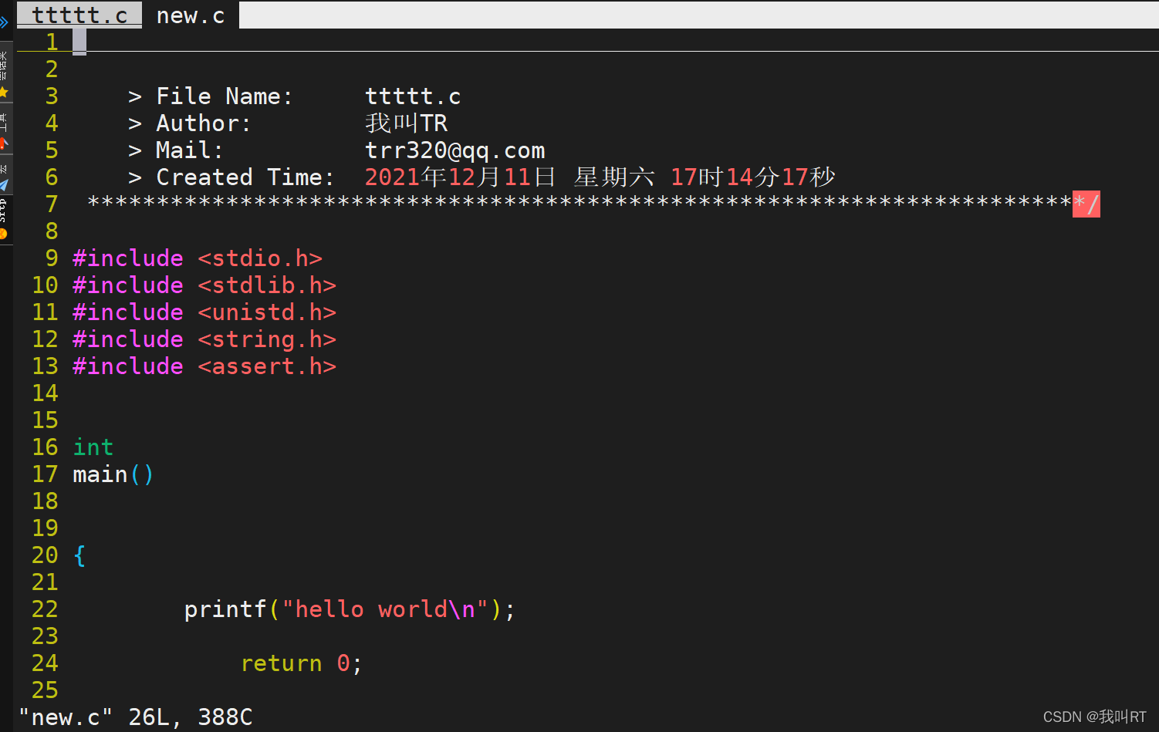Screen dimensions: 1159x732
Task: Click the "Author:" label
Action: (204, 123)
